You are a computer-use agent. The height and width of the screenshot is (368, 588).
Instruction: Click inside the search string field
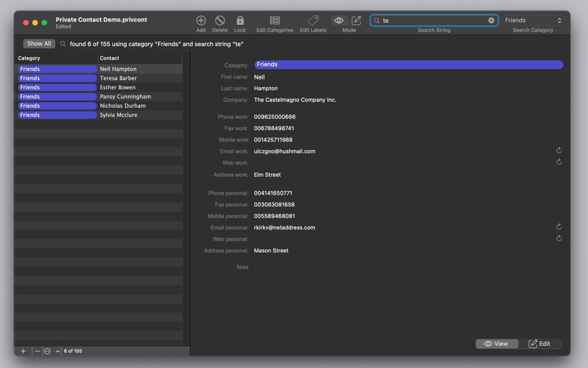coord(434,20)
